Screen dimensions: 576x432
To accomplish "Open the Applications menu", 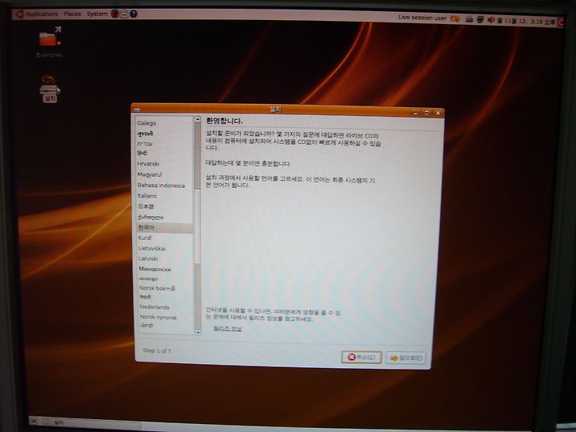I will (37, 14).
